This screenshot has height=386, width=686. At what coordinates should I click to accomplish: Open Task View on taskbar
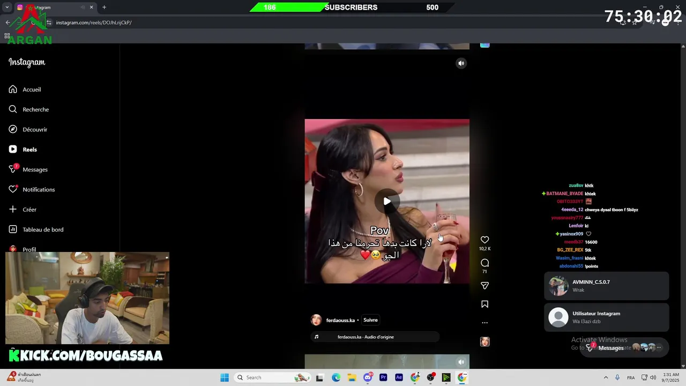pos(319,377)
